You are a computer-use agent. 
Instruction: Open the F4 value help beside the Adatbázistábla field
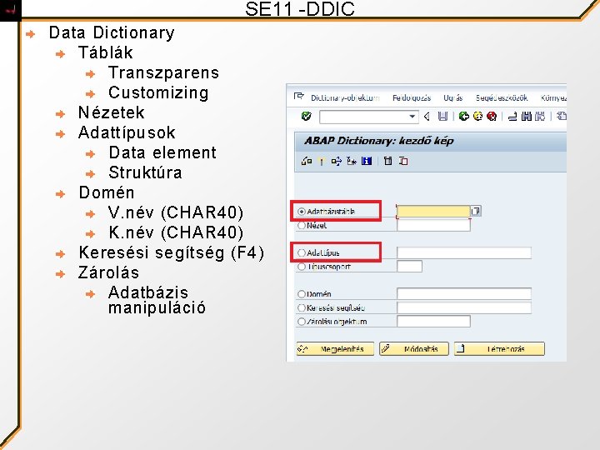coord(476,211)
